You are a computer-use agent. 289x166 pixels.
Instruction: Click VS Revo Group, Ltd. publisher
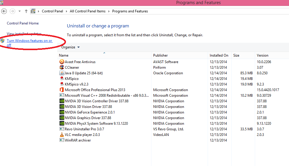(x=169, y=129)
